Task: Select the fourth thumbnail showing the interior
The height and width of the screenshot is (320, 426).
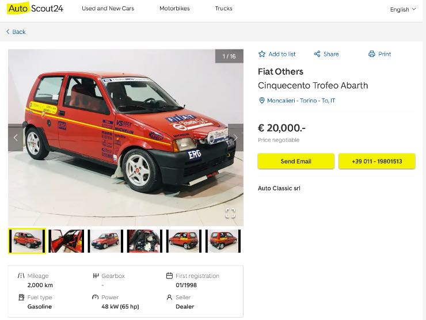Action: tap(144, 241)
